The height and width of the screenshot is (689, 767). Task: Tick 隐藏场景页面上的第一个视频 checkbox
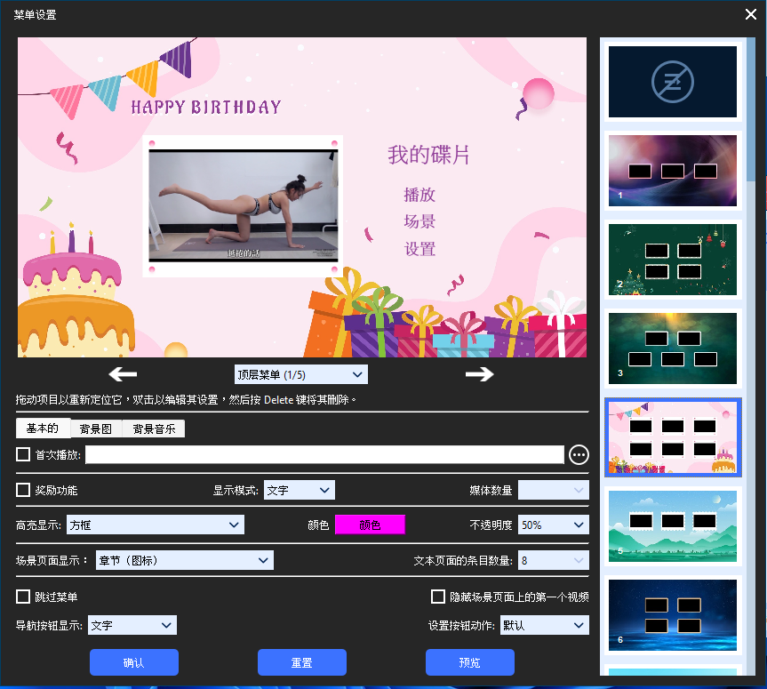(438, 597)
